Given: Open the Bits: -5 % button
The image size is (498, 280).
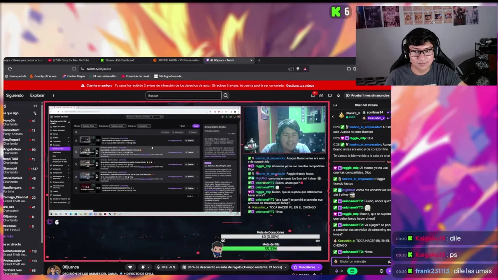Looking at the screenshot, I should click(165, 267).
